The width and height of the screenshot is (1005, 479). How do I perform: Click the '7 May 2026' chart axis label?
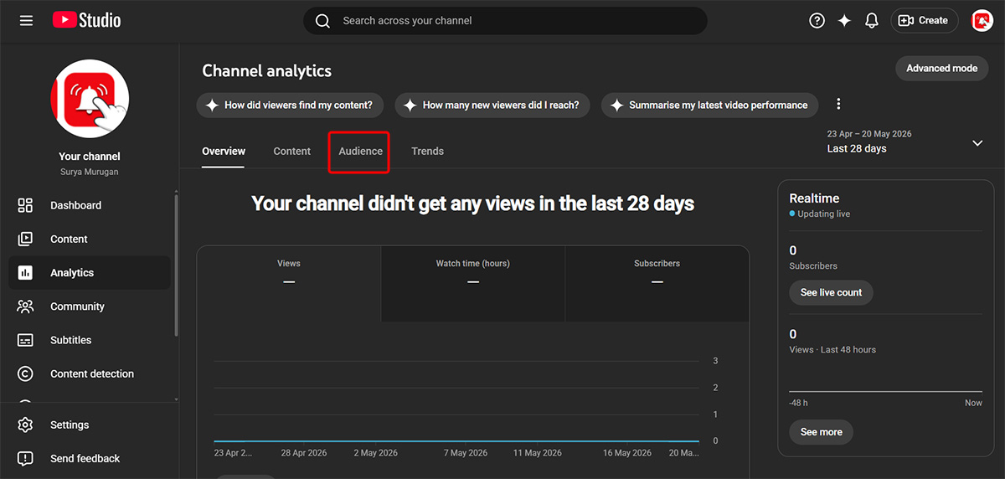tap(466, 453)
